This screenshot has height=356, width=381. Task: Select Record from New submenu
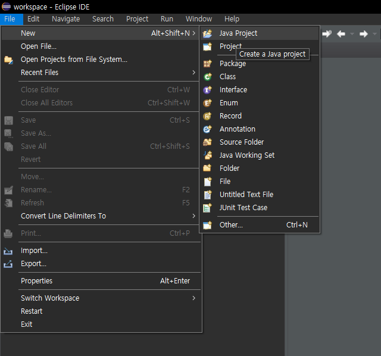[x=260, y=116]
